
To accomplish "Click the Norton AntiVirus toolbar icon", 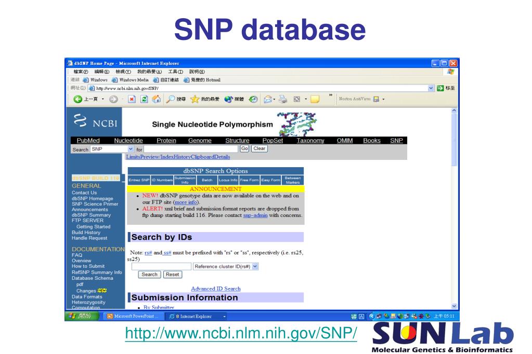I will [x=376, y=99].
